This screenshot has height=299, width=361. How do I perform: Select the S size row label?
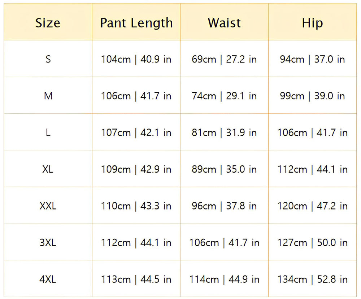[x=48, y=59]
